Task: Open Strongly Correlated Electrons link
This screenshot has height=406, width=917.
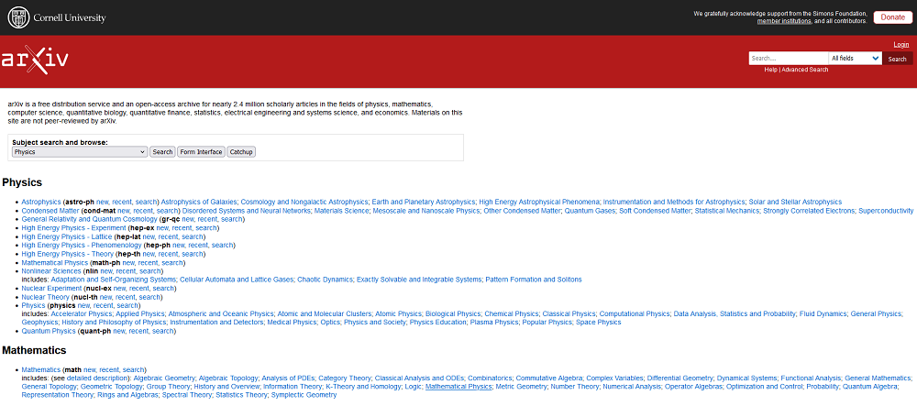Action: tap(808, 210)
